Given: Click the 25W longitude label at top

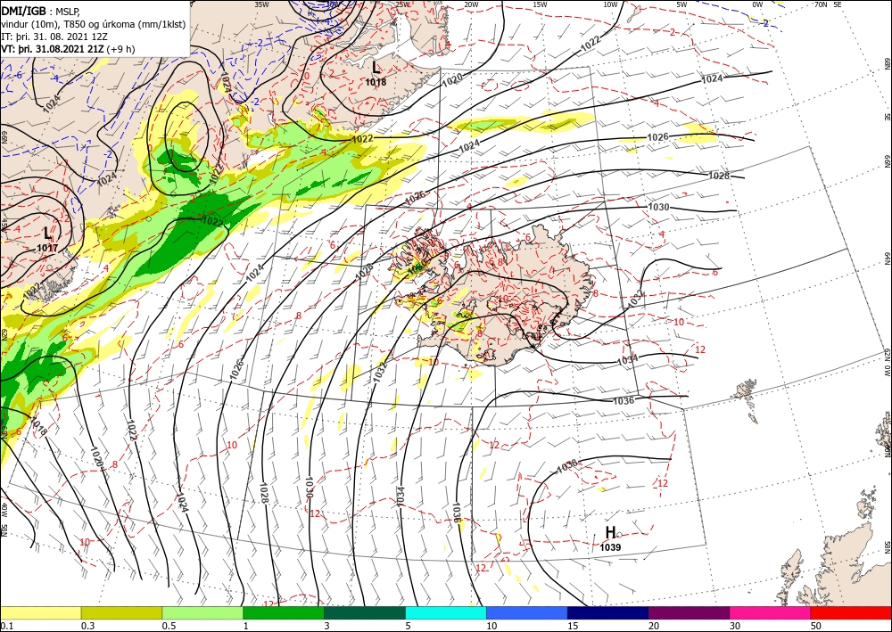Looking at the screenshot, I should [401, 4].
